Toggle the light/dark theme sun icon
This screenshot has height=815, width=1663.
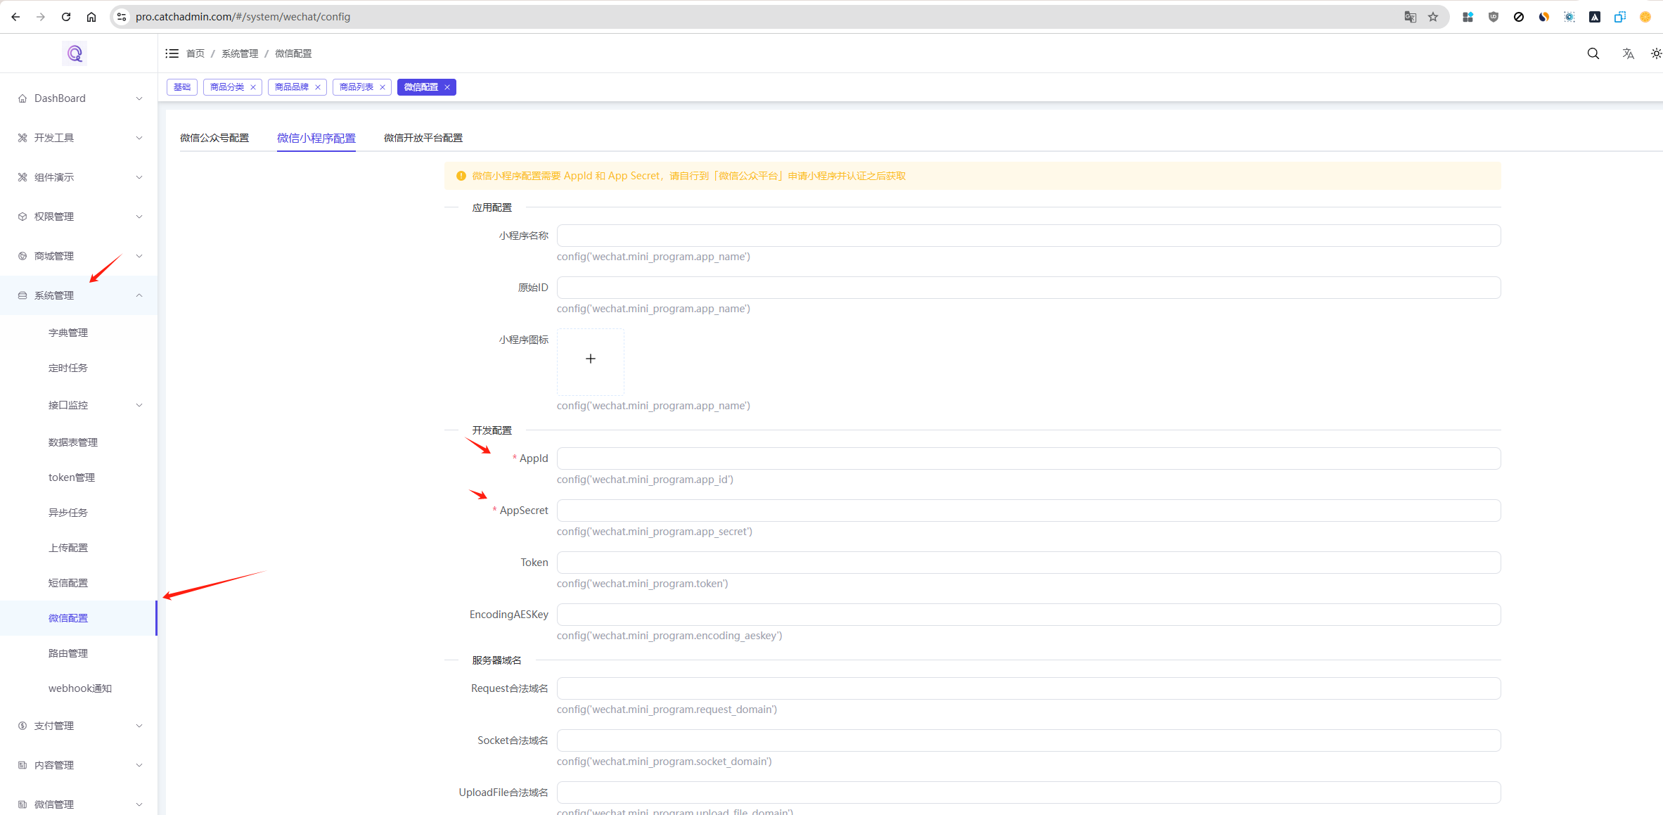1657,53
